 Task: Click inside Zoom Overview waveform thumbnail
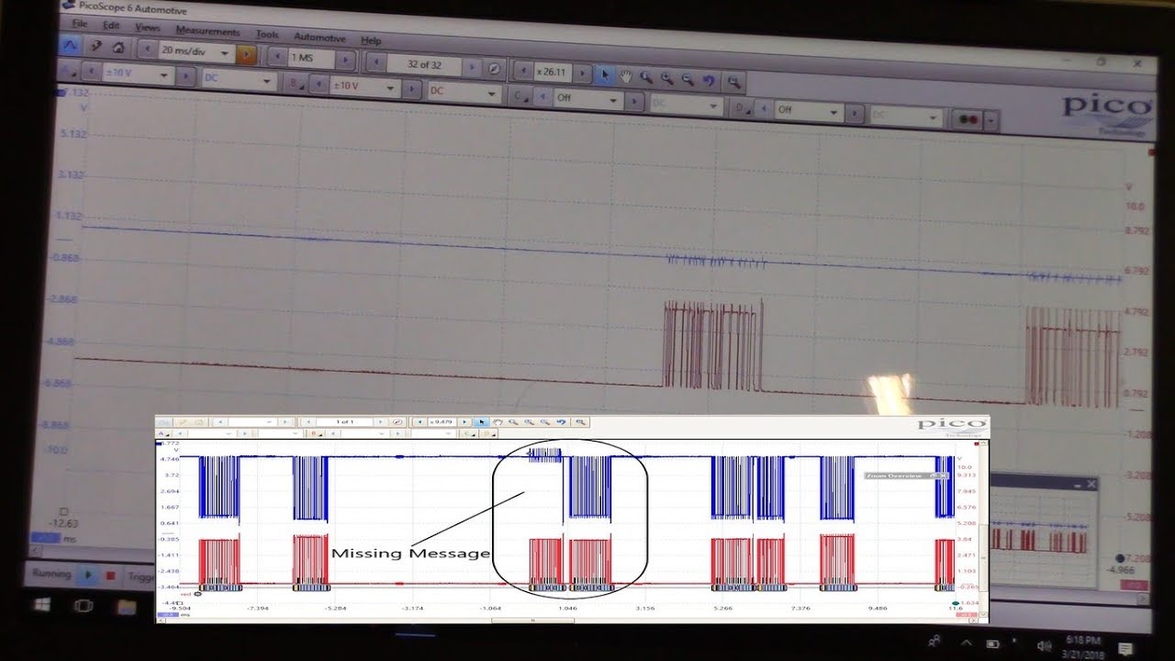(1043, 537)
